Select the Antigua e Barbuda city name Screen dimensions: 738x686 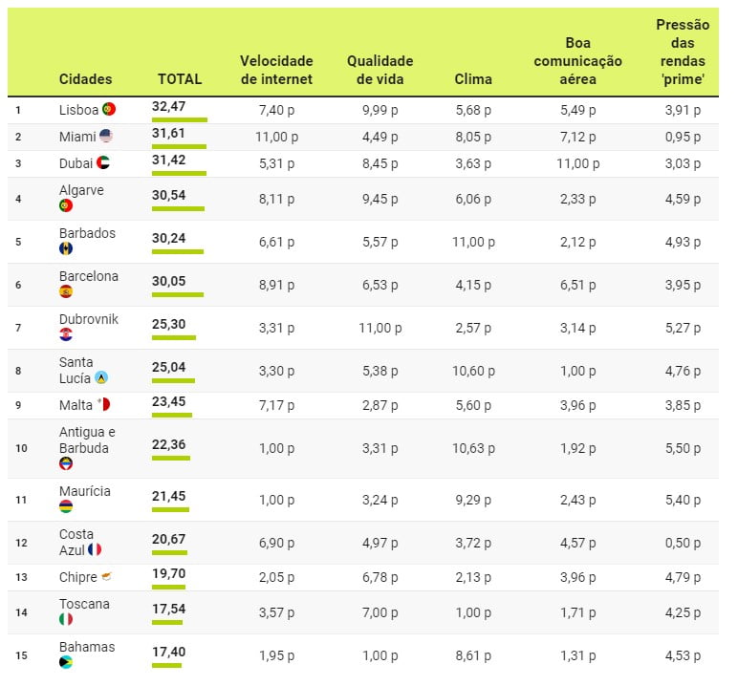[87, 439]
